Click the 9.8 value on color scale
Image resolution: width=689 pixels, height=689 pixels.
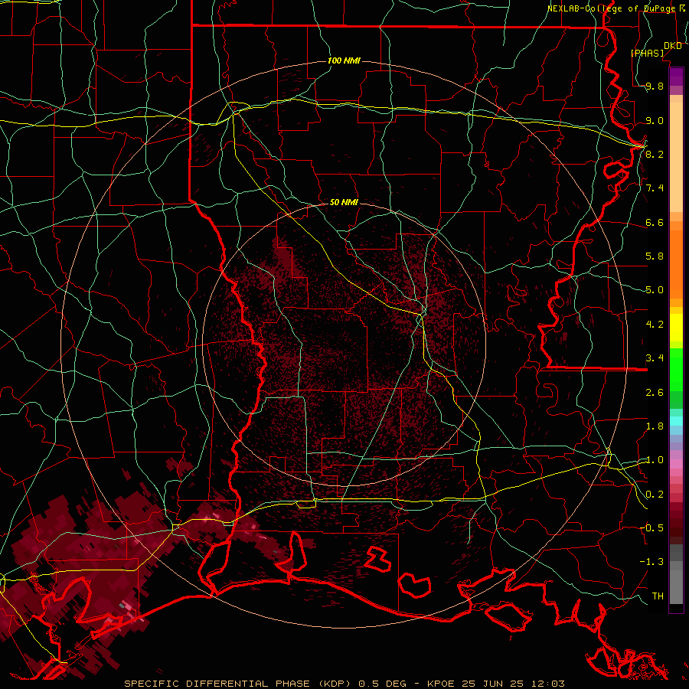655,86
